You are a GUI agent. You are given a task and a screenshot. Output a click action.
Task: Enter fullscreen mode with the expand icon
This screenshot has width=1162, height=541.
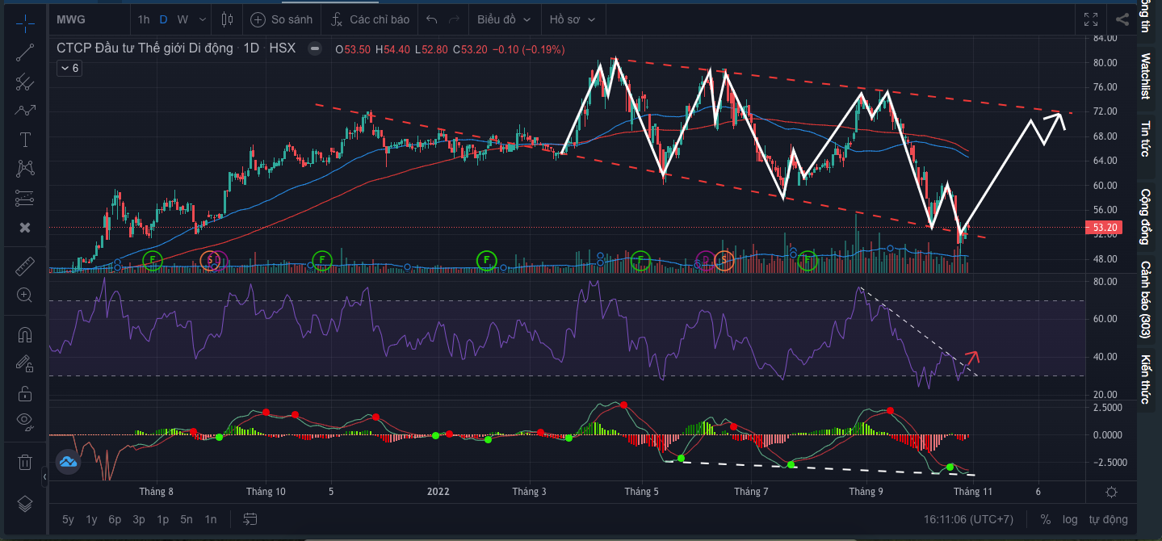pyautogui.click(x=1091, y=19)
